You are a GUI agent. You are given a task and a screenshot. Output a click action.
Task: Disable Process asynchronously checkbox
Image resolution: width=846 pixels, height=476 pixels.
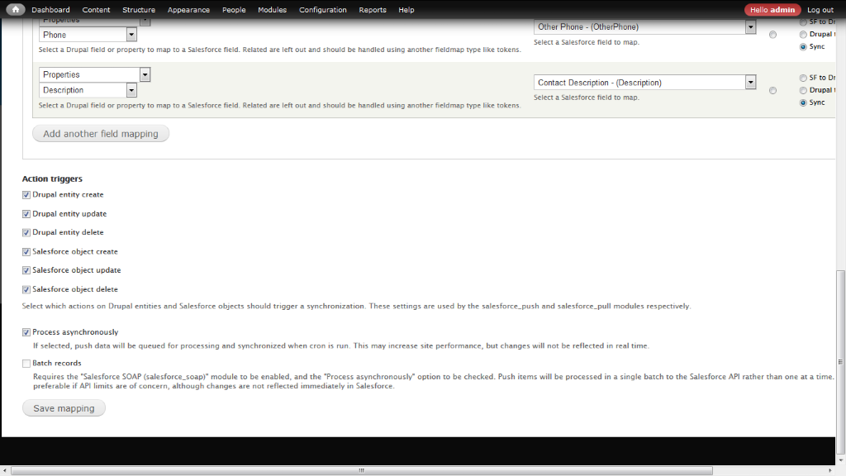tap(26, 332)
